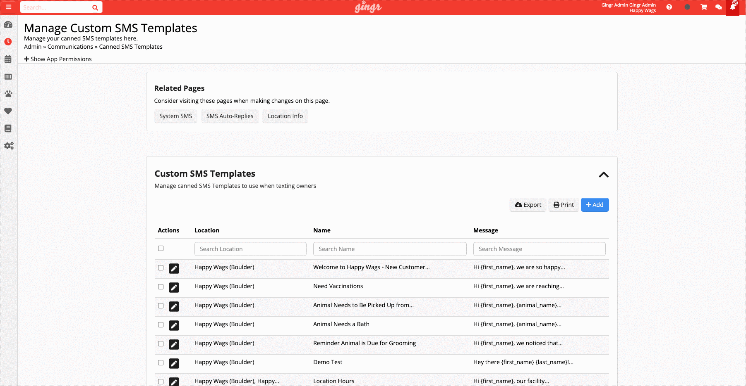Screen dimensions: 746x386
Task: Print the templates table
Action: click(x=564, y=205)
